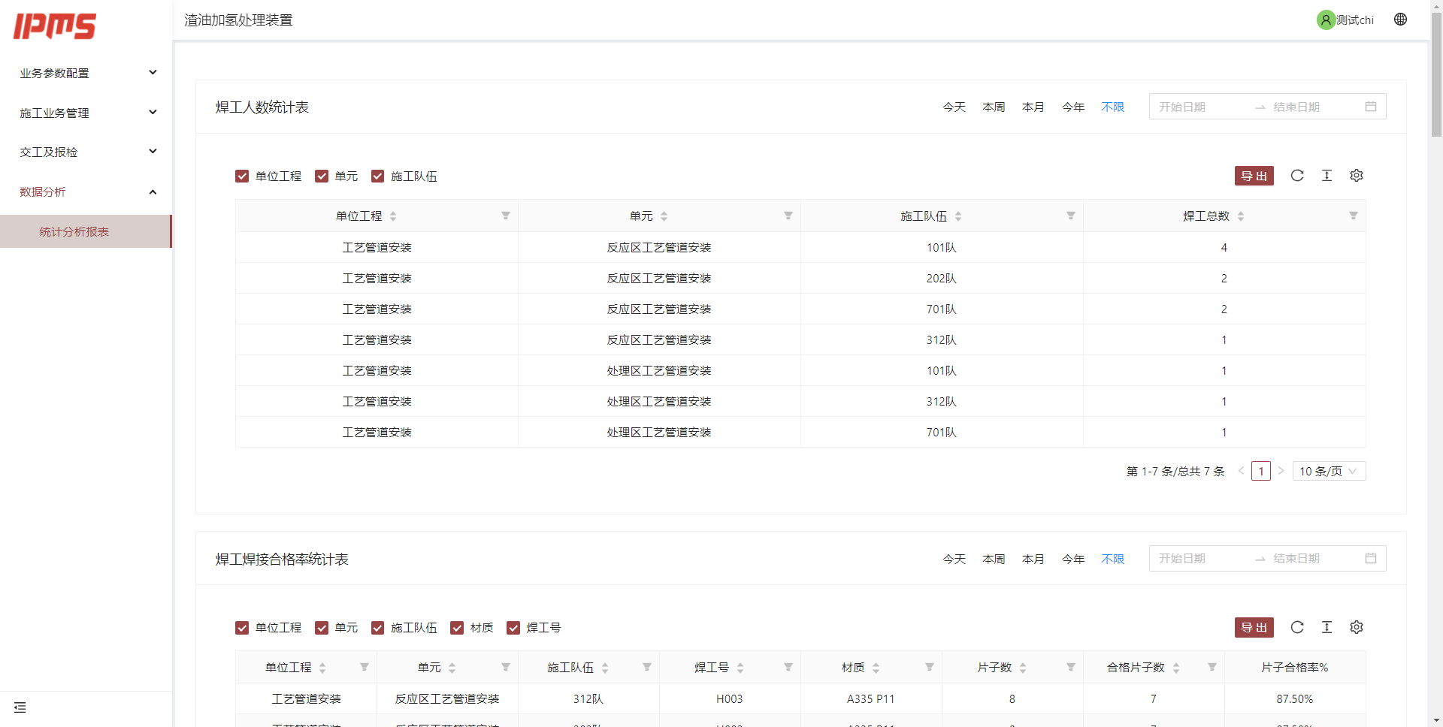The height and width of the screenshot is (727, 1443).
Task: Sort by 焊工总数 column
Action: click(1241, 216)
